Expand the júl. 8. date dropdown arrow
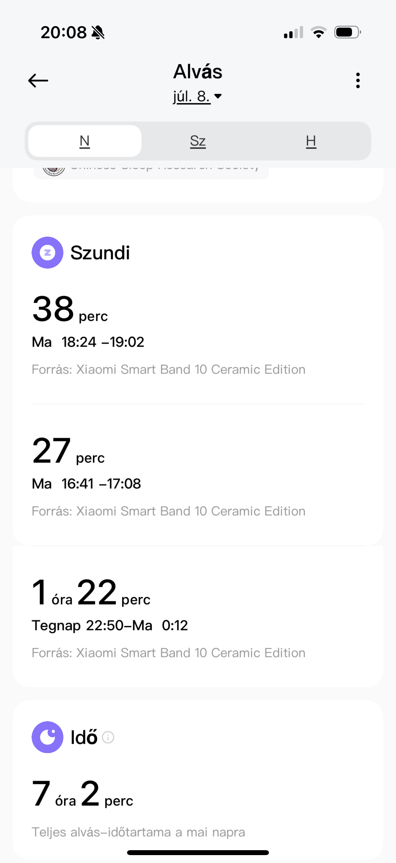 (x=218, y=96)
